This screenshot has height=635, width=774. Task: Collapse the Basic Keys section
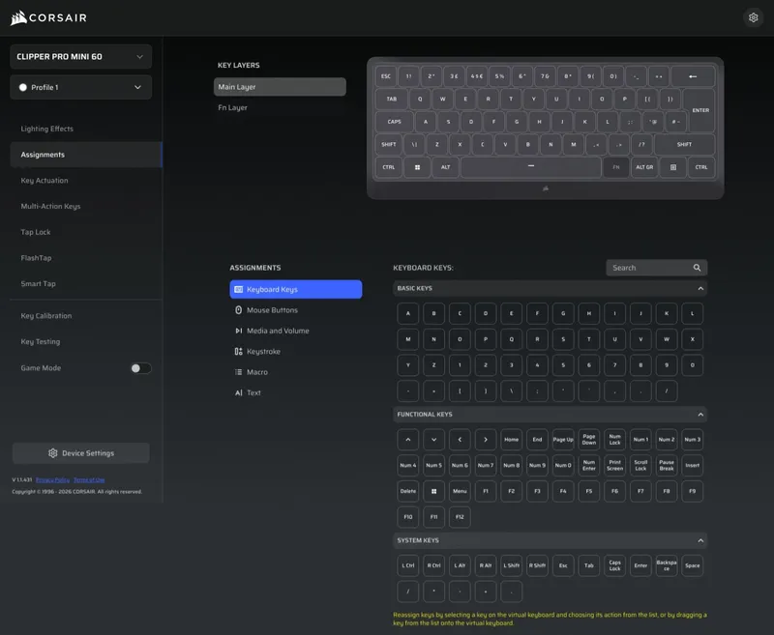pos(700,288)
